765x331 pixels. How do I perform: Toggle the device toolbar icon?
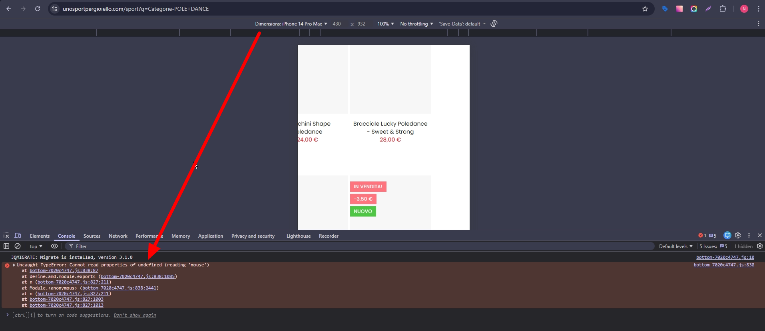click(x=18, y=236)
